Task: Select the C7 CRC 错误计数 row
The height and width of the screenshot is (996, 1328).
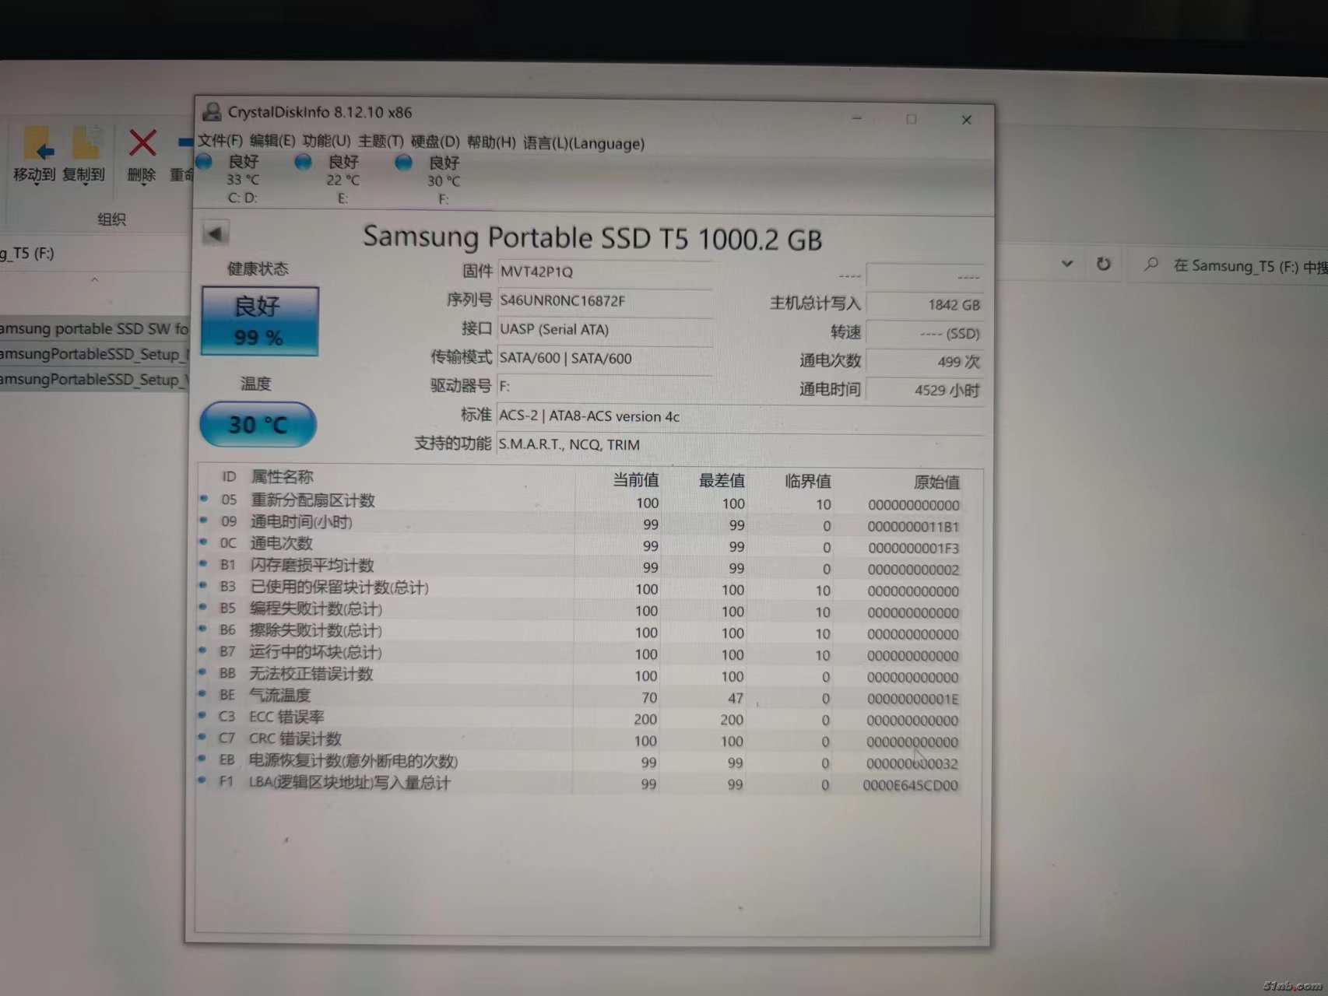Action: coord(580,740)
